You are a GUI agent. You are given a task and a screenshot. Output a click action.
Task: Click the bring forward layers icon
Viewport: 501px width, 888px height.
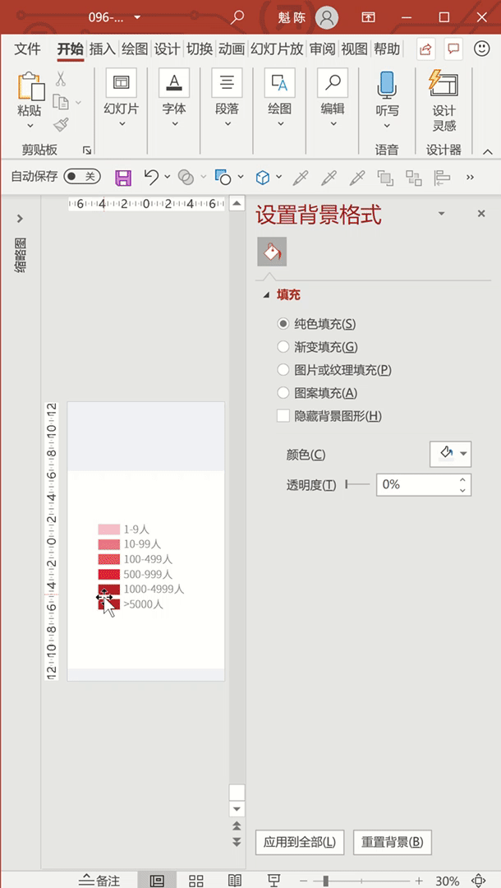click(386, 178)
